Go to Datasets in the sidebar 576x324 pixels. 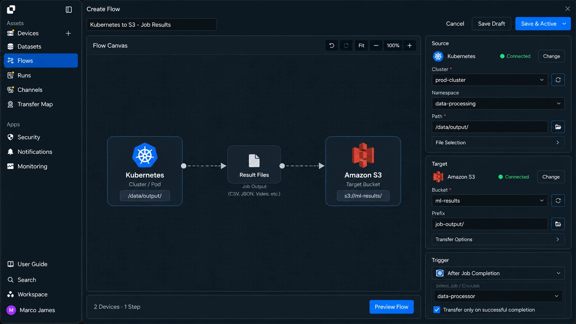coord(41,46)
